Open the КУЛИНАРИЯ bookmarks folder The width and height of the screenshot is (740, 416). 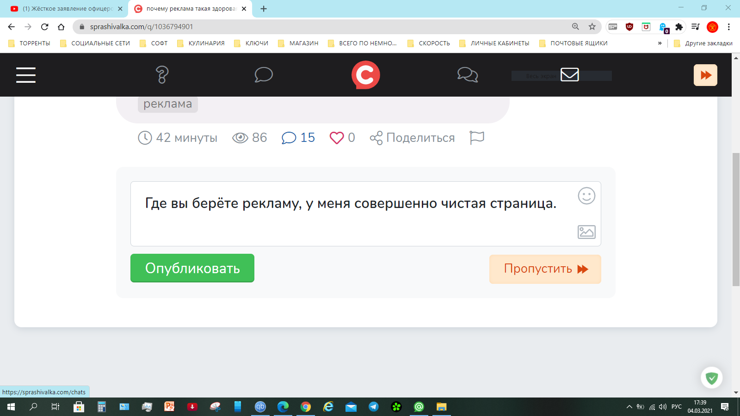(x=201, y=43)
